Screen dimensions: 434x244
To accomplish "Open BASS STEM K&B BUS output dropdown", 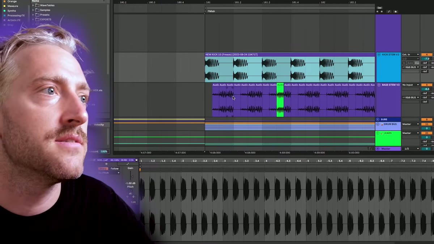I will click(410, 98).
